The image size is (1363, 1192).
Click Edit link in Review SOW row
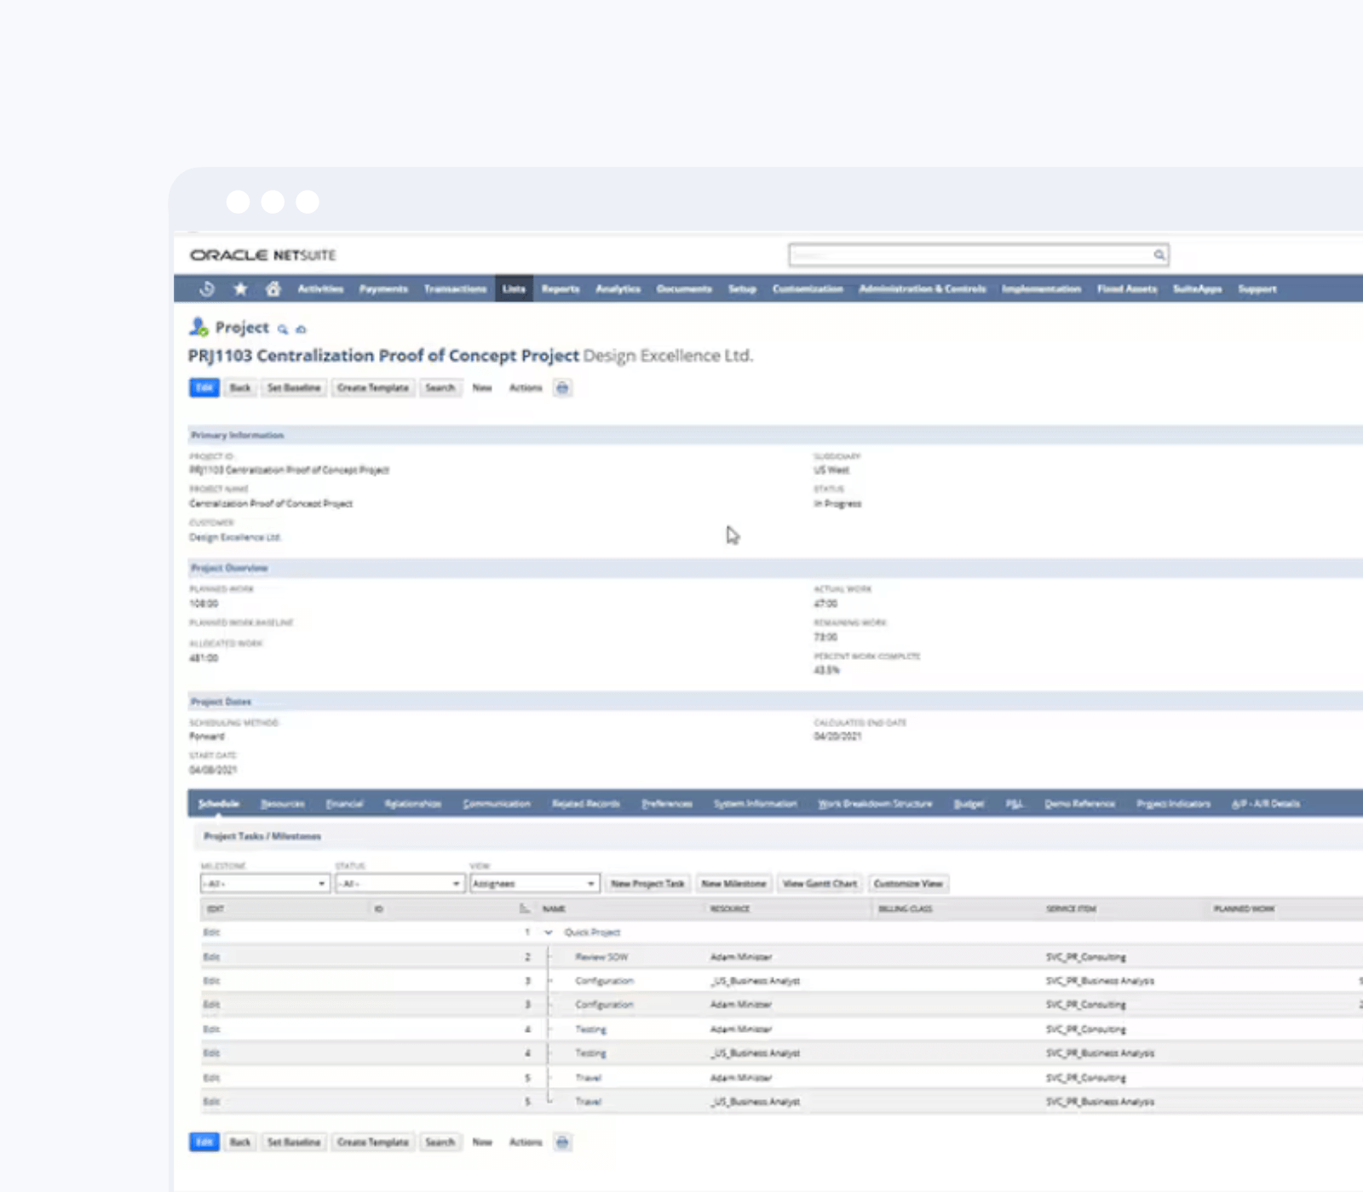click(211, 957)
